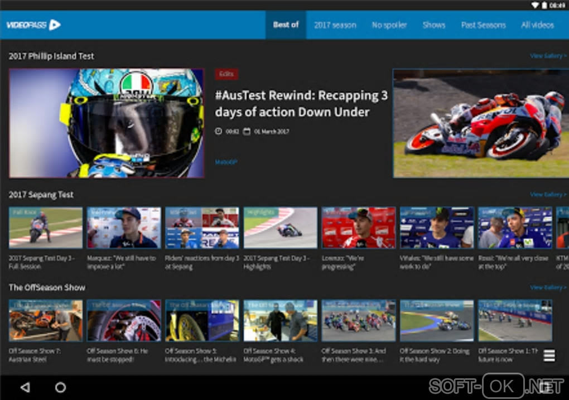Open the helmet AusTest Rewind featured thumbnail
This screenshot has height=400, width=569.
coord(107,123)
